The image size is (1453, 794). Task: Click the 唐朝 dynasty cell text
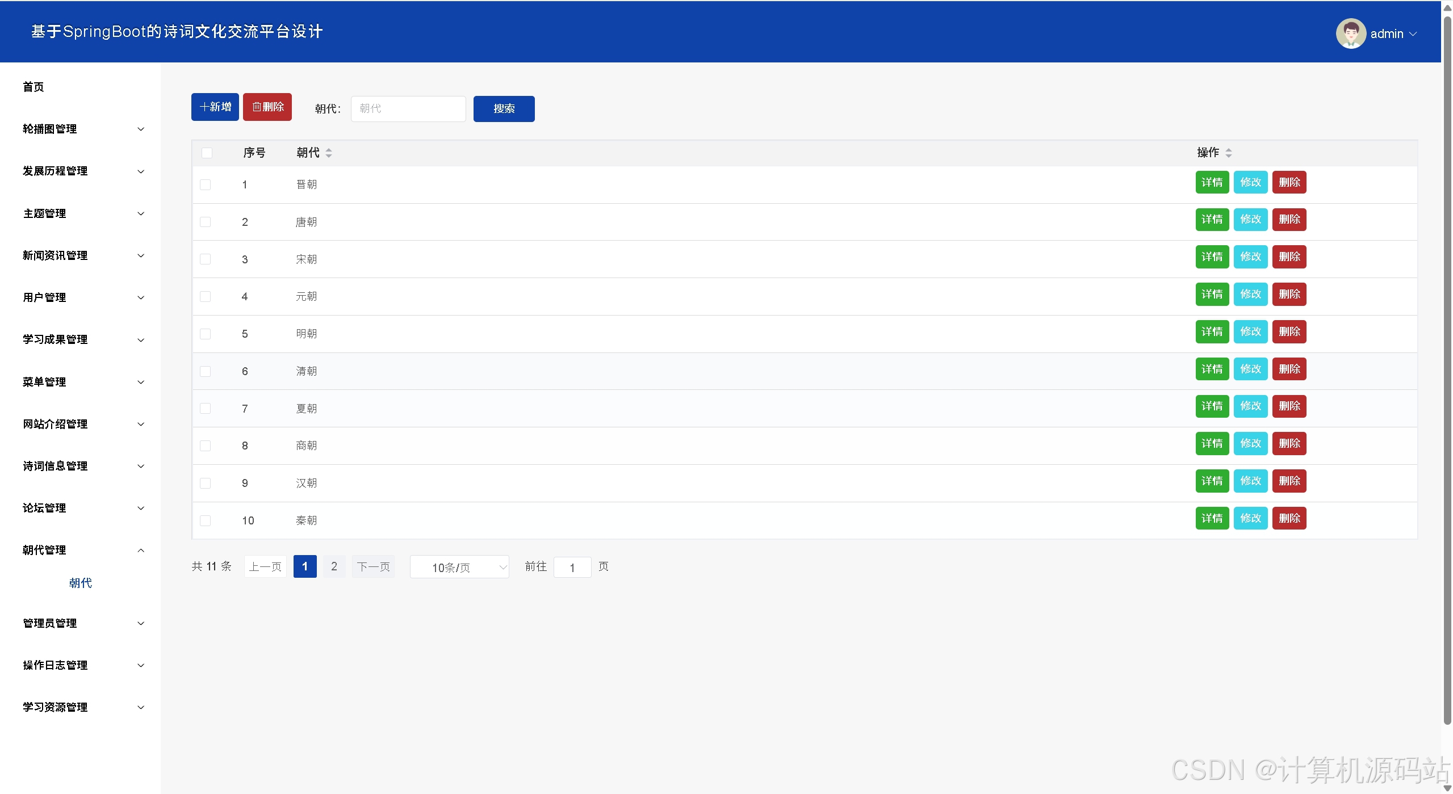[306, 222]
